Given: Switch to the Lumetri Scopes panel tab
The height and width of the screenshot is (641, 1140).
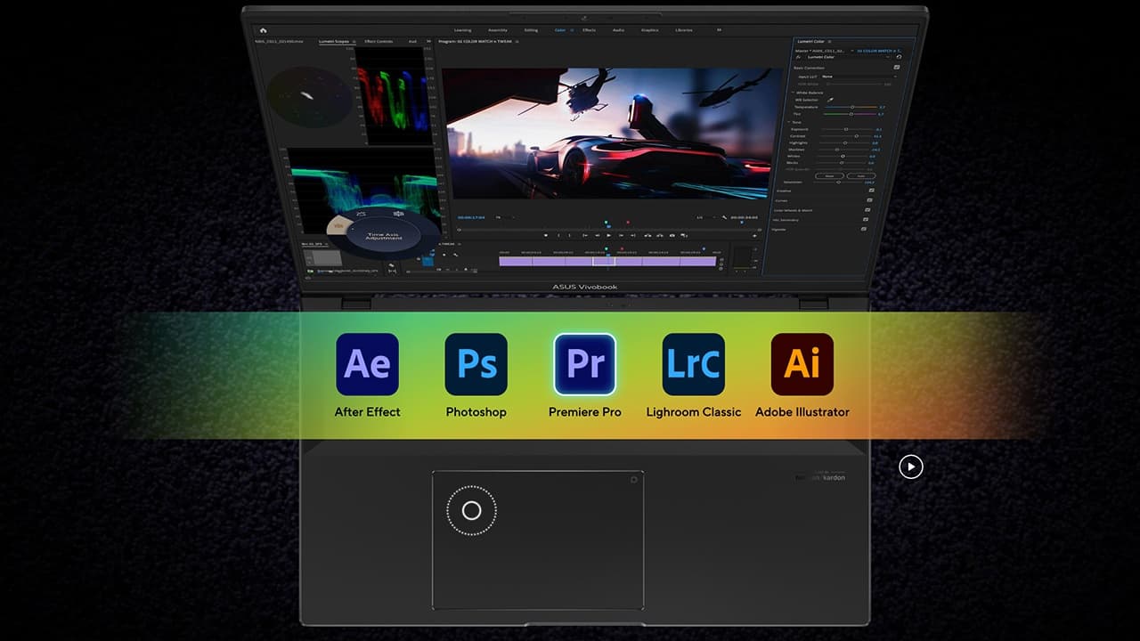Looking at the screenshot, I should pyautogui.click(x=333, y=41).
